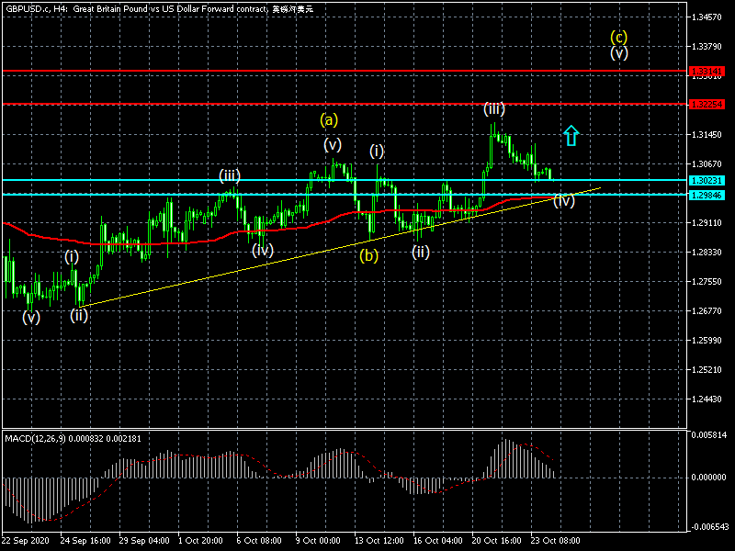The height and width of the screenshot is (551, 735).
Task: Click the red 1.32254 price tag
Action: pyautogui.click(x=707, y=104)
